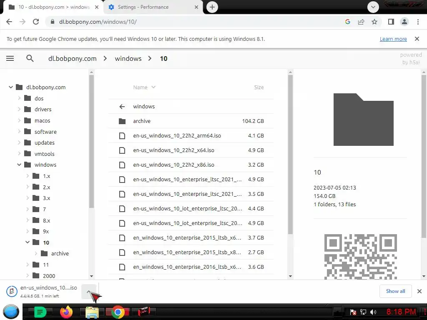Screen dimensions: 427x320
Task: Click the windows row in file list
Action: (191, 106)
